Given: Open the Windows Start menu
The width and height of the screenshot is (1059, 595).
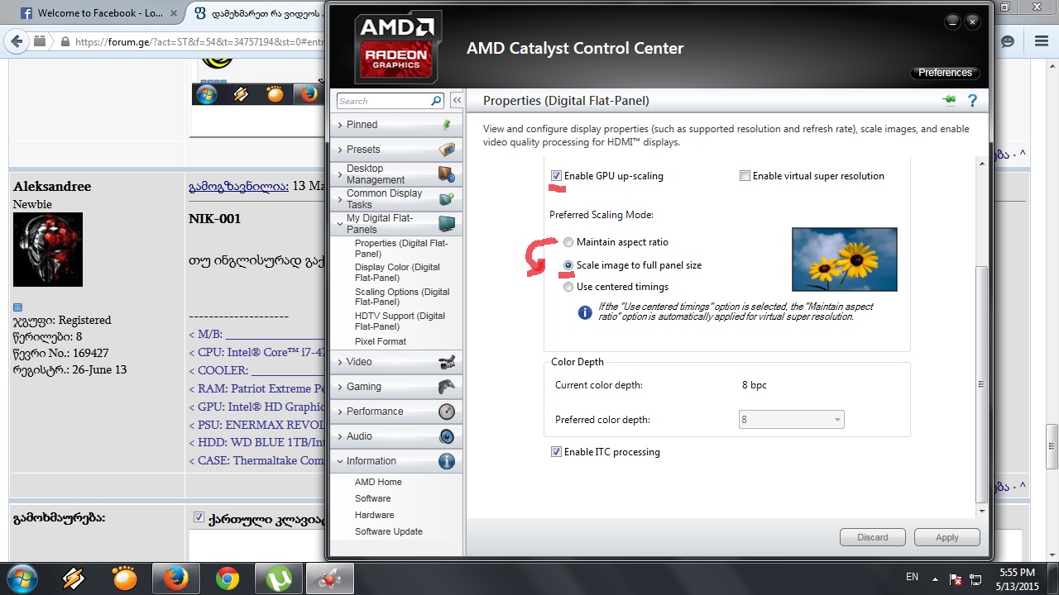Looking at the screenshot, I should click(22, 578).
